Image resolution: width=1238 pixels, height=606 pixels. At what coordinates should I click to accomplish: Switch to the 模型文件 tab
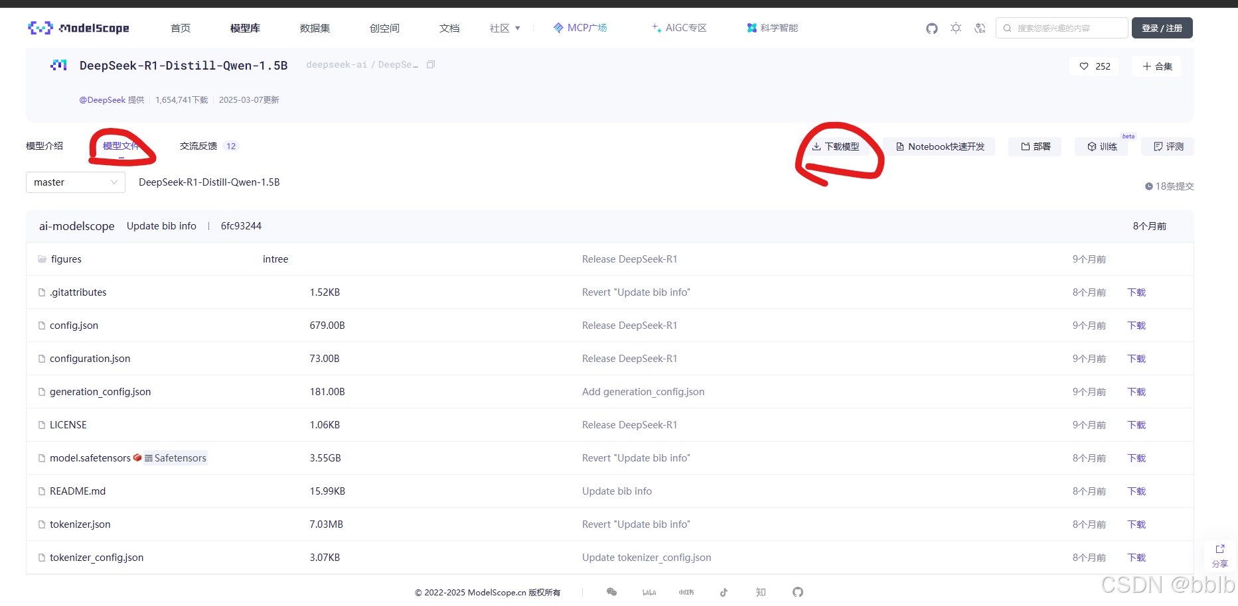point(121,146)
